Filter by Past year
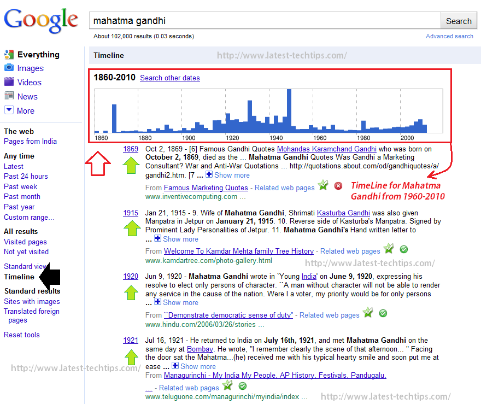The height and width of the screenshot is (404, 481). point(19,207)
